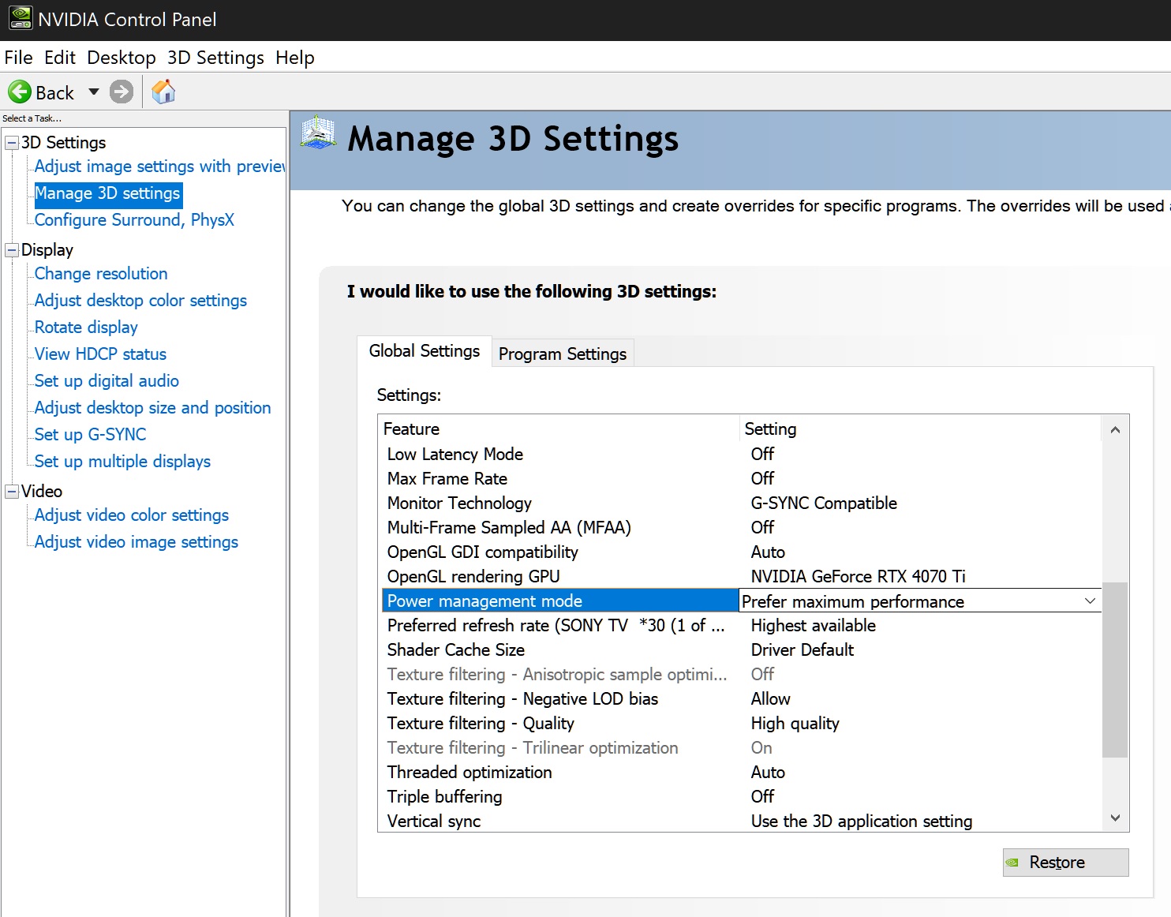This screenshot has width=1171, height=917.
Task: Collapse the Display tree node
Action: 12,250
